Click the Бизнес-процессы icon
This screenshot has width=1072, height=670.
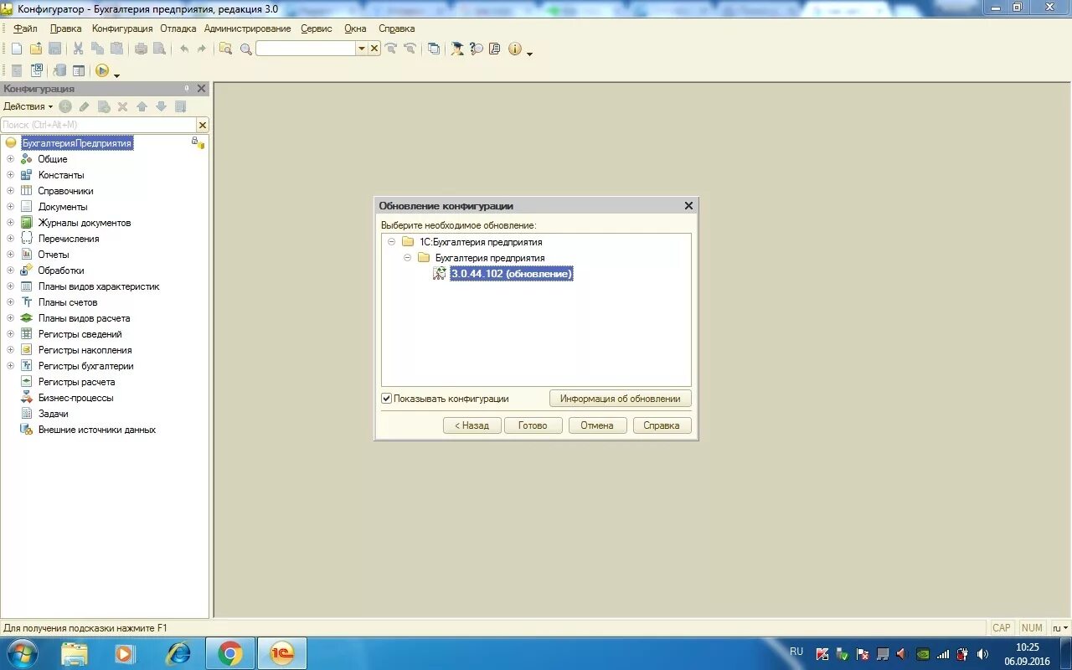pyautogui.click(x=26, y=398)
